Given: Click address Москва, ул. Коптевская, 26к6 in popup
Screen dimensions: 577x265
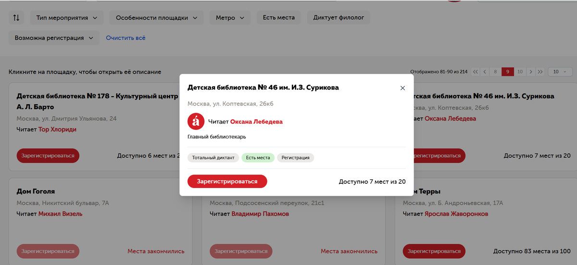Looking at the screenshot, I should pyautogui.click(x=230, y=104).
